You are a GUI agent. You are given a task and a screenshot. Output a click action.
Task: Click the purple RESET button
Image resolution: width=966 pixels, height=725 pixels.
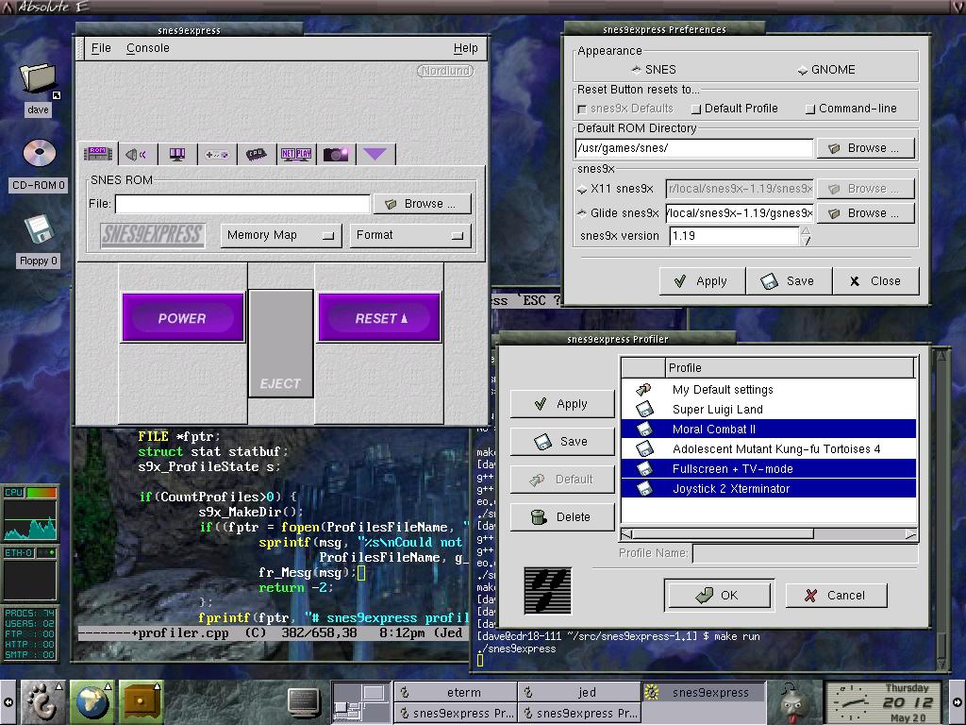pos(379,318)
